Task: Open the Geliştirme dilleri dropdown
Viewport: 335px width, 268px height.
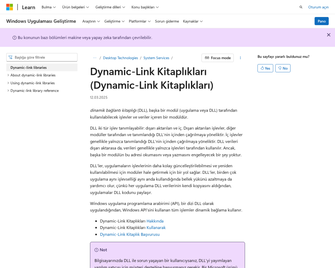Action: point(110,7)
